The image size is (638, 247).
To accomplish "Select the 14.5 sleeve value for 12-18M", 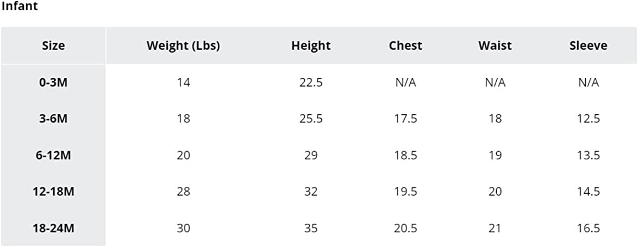I will coord(589,192).
